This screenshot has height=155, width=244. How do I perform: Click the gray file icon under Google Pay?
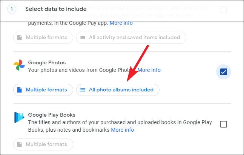coord(20,38)
